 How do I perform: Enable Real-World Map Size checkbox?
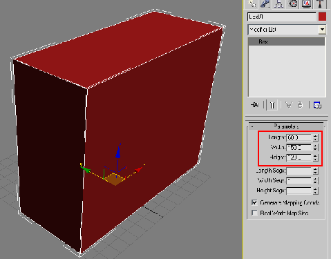coord(254,213)
